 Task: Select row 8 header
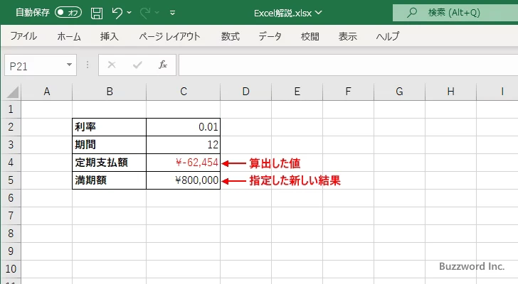pyautogui.click(x=11, y=234)
